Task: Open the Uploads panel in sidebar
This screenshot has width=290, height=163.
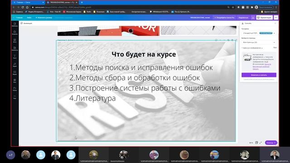Action: tap(15, 32)
